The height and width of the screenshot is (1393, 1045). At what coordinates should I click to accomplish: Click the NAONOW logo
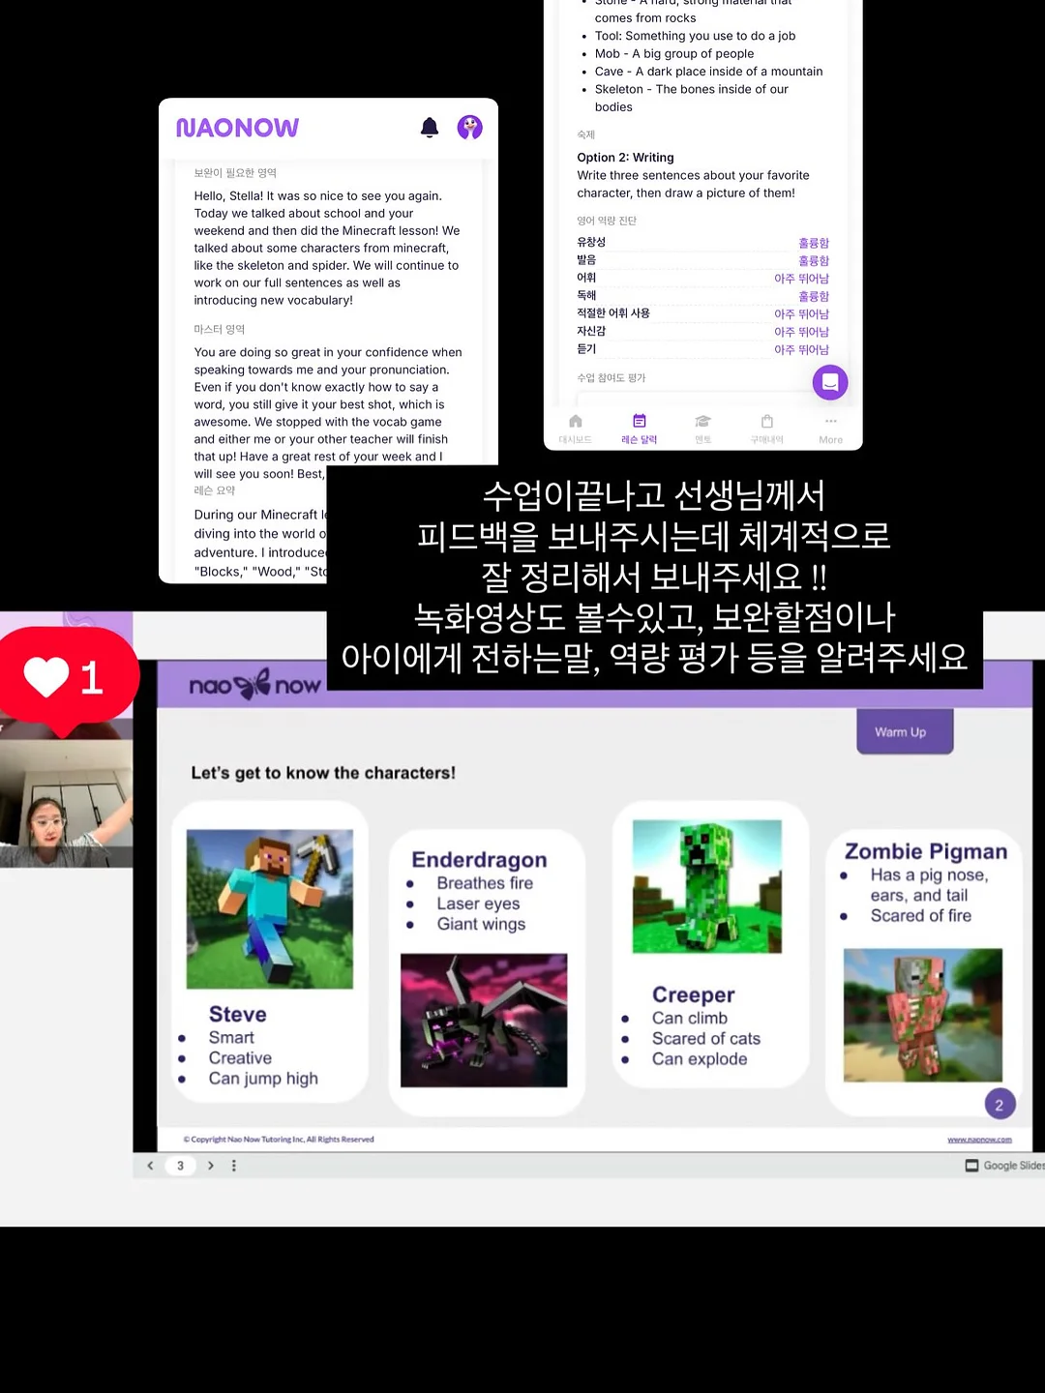point(237,128)
